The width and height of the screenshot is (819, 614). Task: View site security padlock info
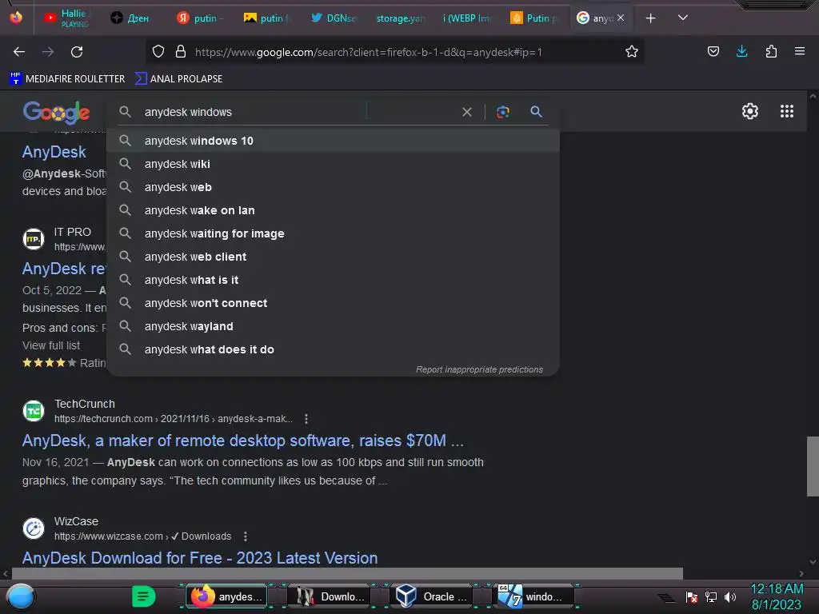click(x=181, y=52)
